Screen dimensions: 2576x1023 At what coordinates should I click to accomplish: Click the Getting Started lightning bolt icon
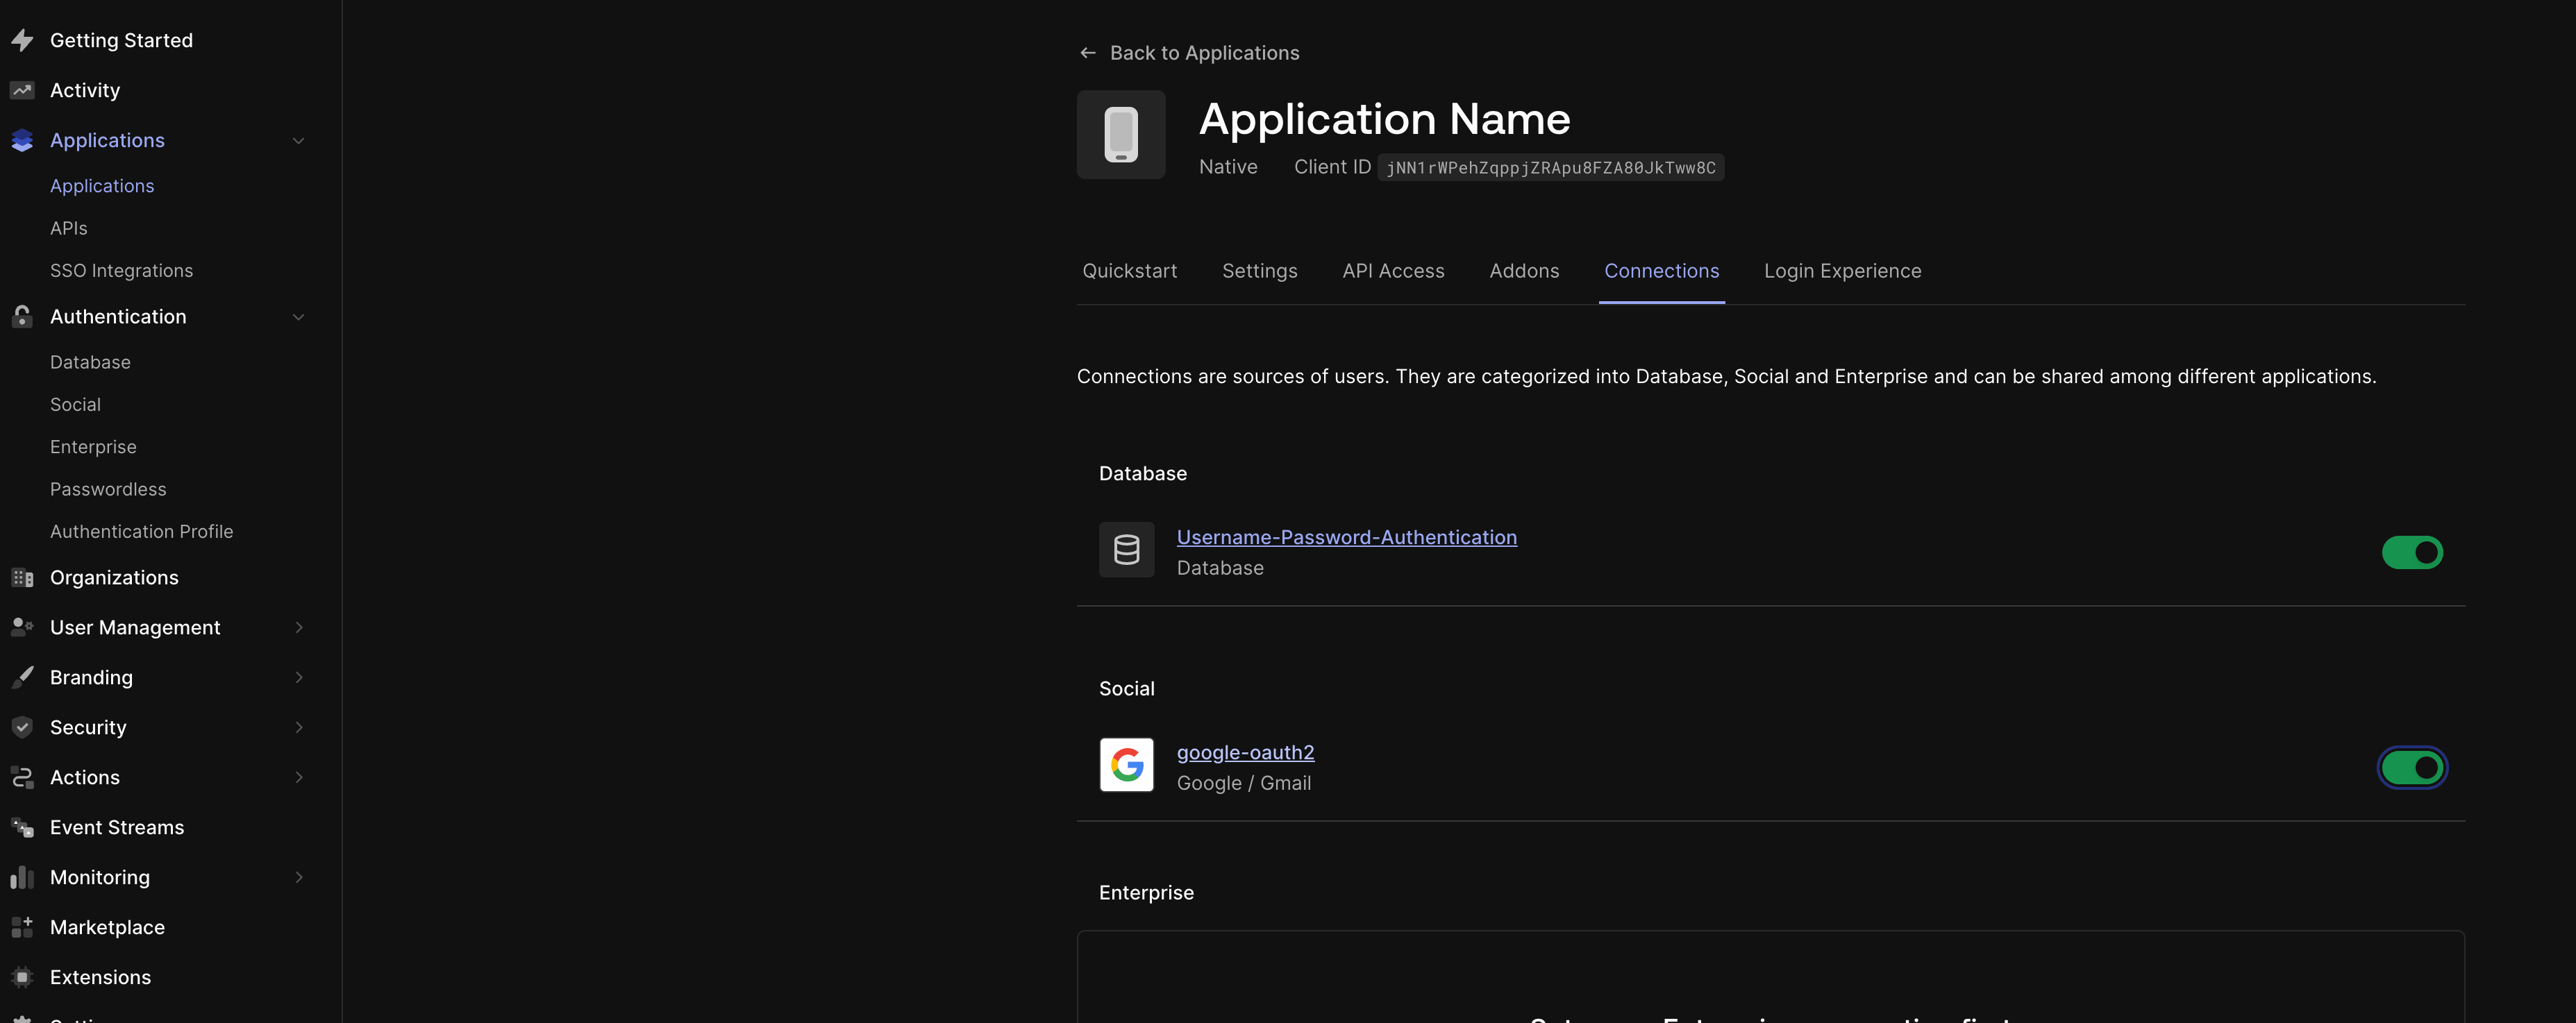click(22, 40)
